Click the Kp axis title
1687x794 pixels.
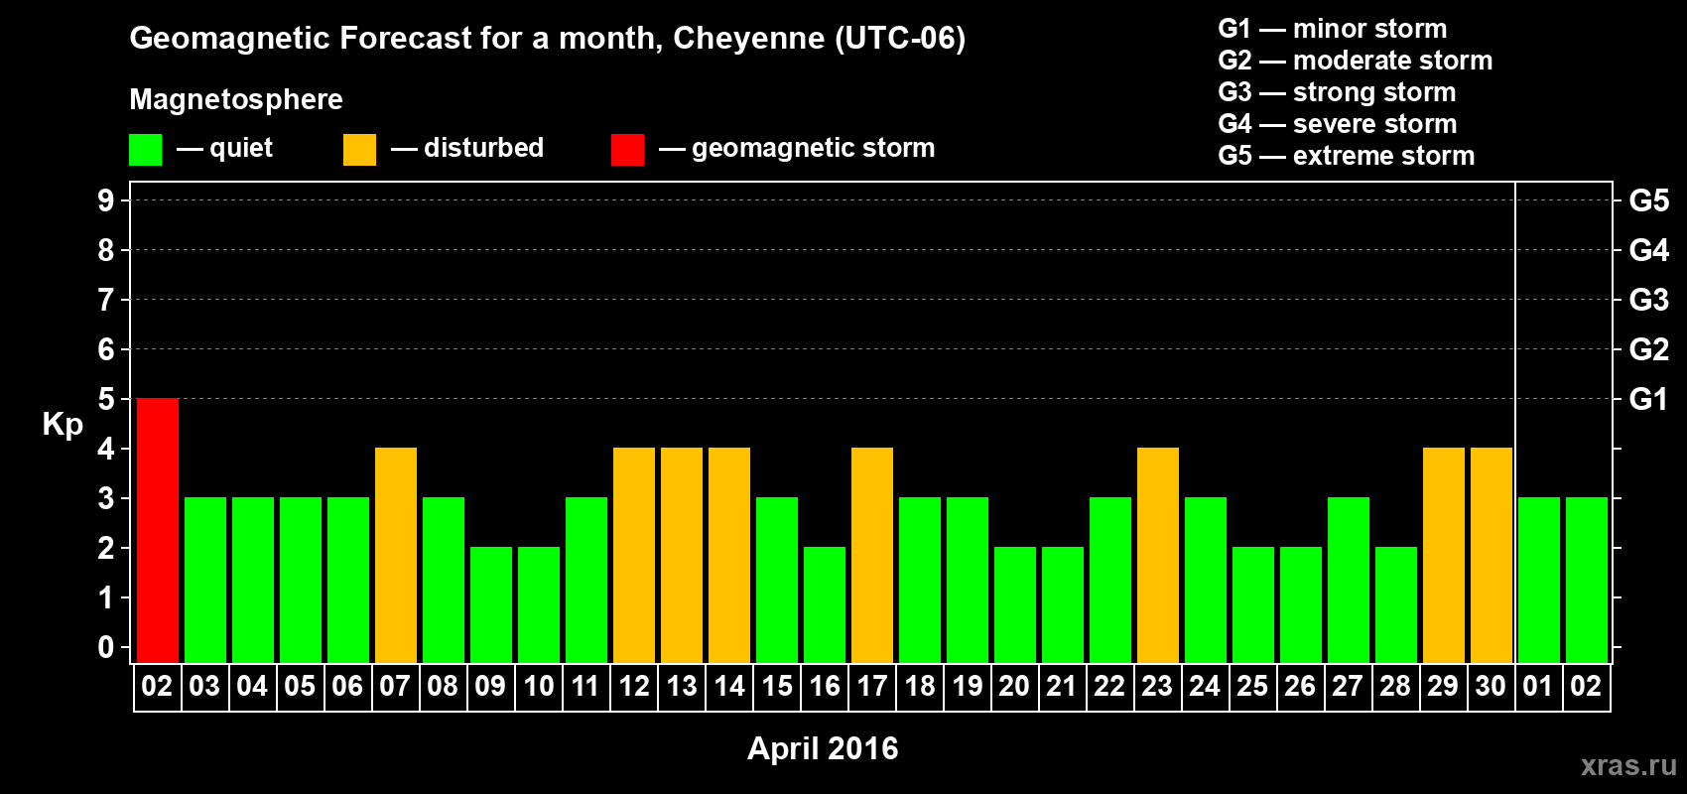pyautogui.click(x=63, y=425)
